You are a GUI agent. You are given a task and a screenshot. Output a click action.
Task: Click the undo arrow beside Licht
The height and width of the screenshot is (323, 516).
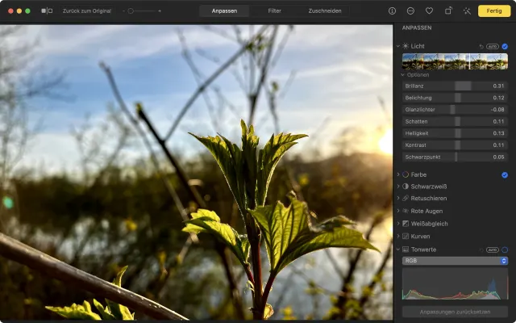click(x=481, y=46)
